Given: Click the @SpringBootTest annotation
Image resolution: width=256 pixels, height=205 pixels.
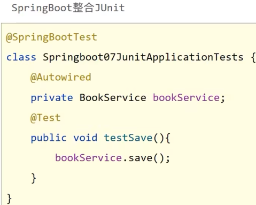Looking at the screenshot, I should 51,37.
